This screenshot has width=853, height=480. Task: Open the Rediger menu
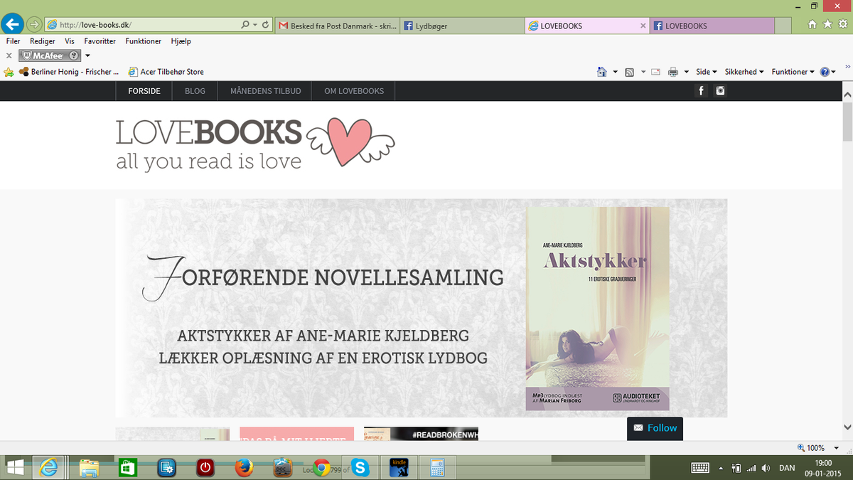[x=43, y=41]
